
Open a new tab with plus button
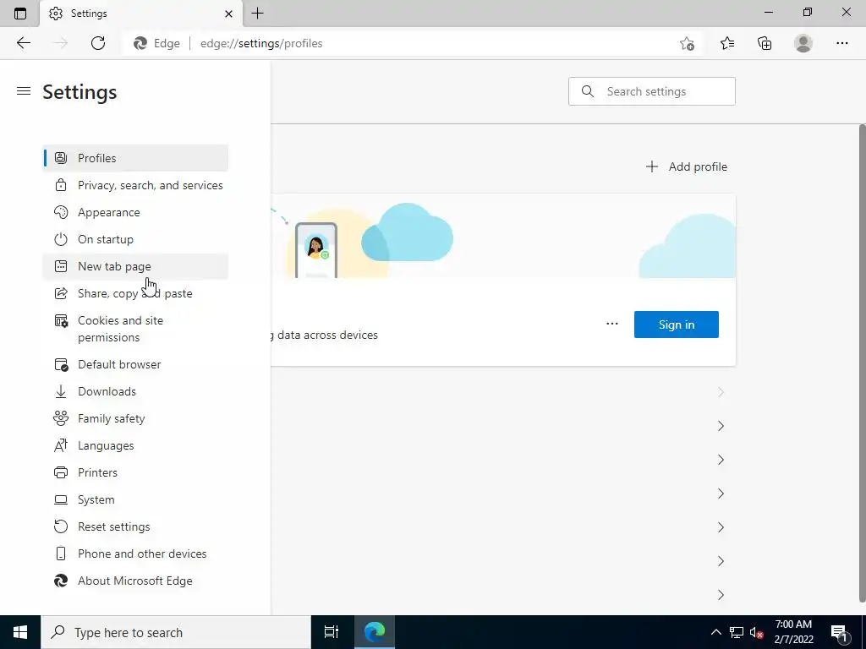(257, 14)
